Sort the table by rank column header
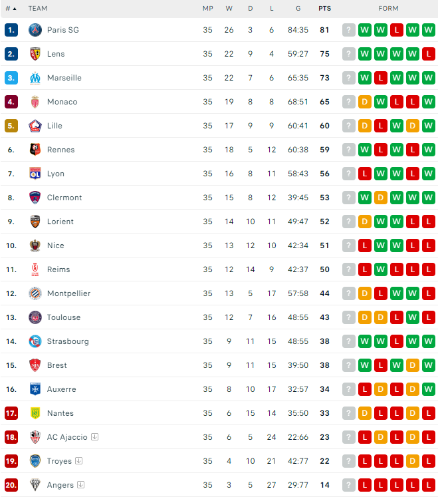The height and width of the screenshot is (497, 438). pyautogui.click(x=11, y=9)
